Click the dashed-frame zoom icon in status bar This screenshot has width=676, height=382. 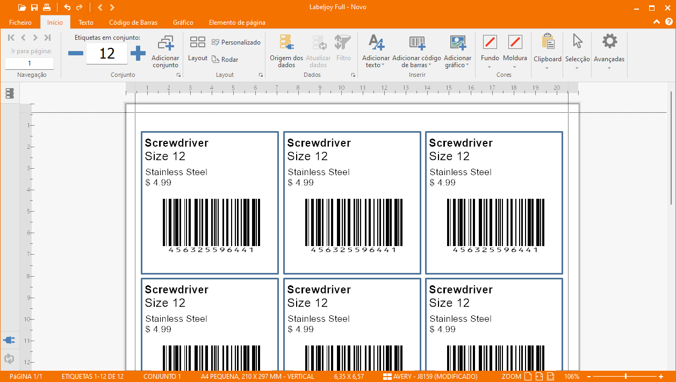tap(550, 377)
